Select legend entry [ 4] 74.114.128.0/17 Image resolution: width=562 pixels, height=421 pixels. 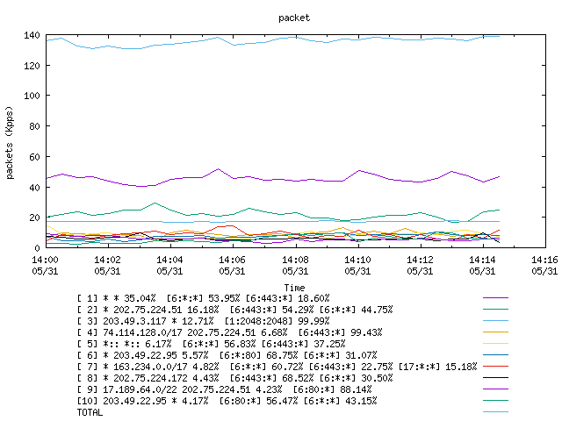click(x=230, y=332)
